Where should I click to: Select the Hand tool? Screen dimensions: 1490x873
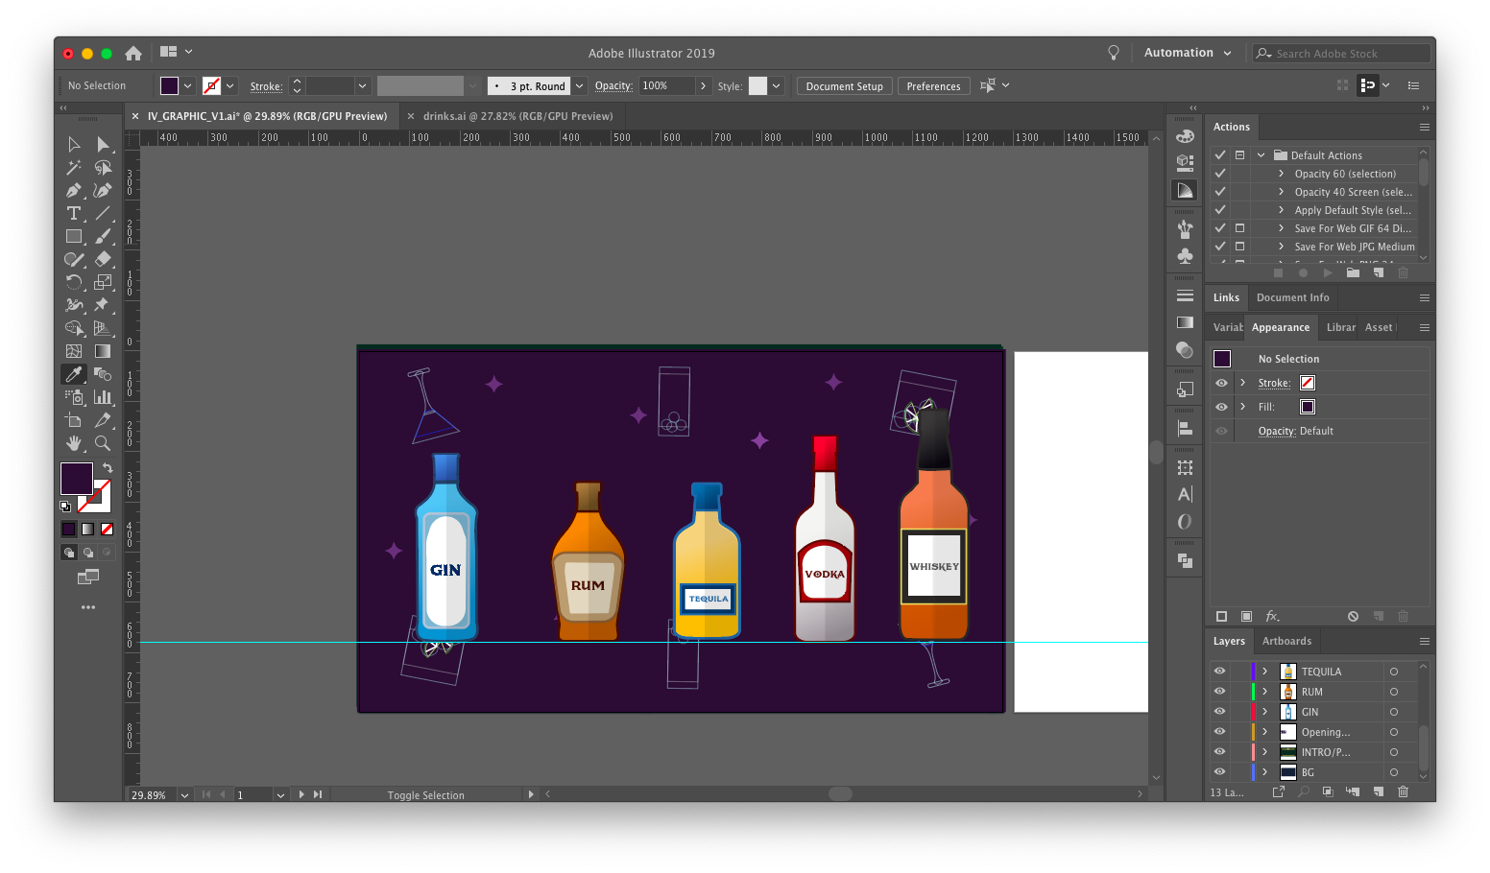pos(74,443)
